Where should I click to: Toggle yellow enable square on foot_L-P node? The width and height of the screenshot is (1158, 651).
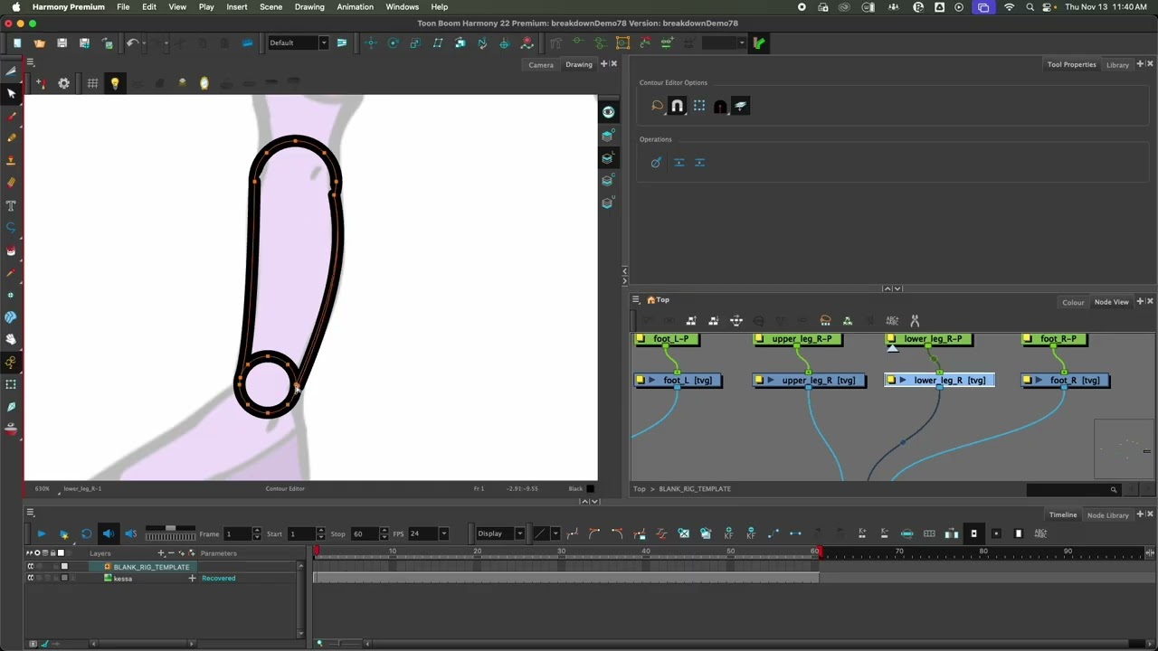click(641, 339)
